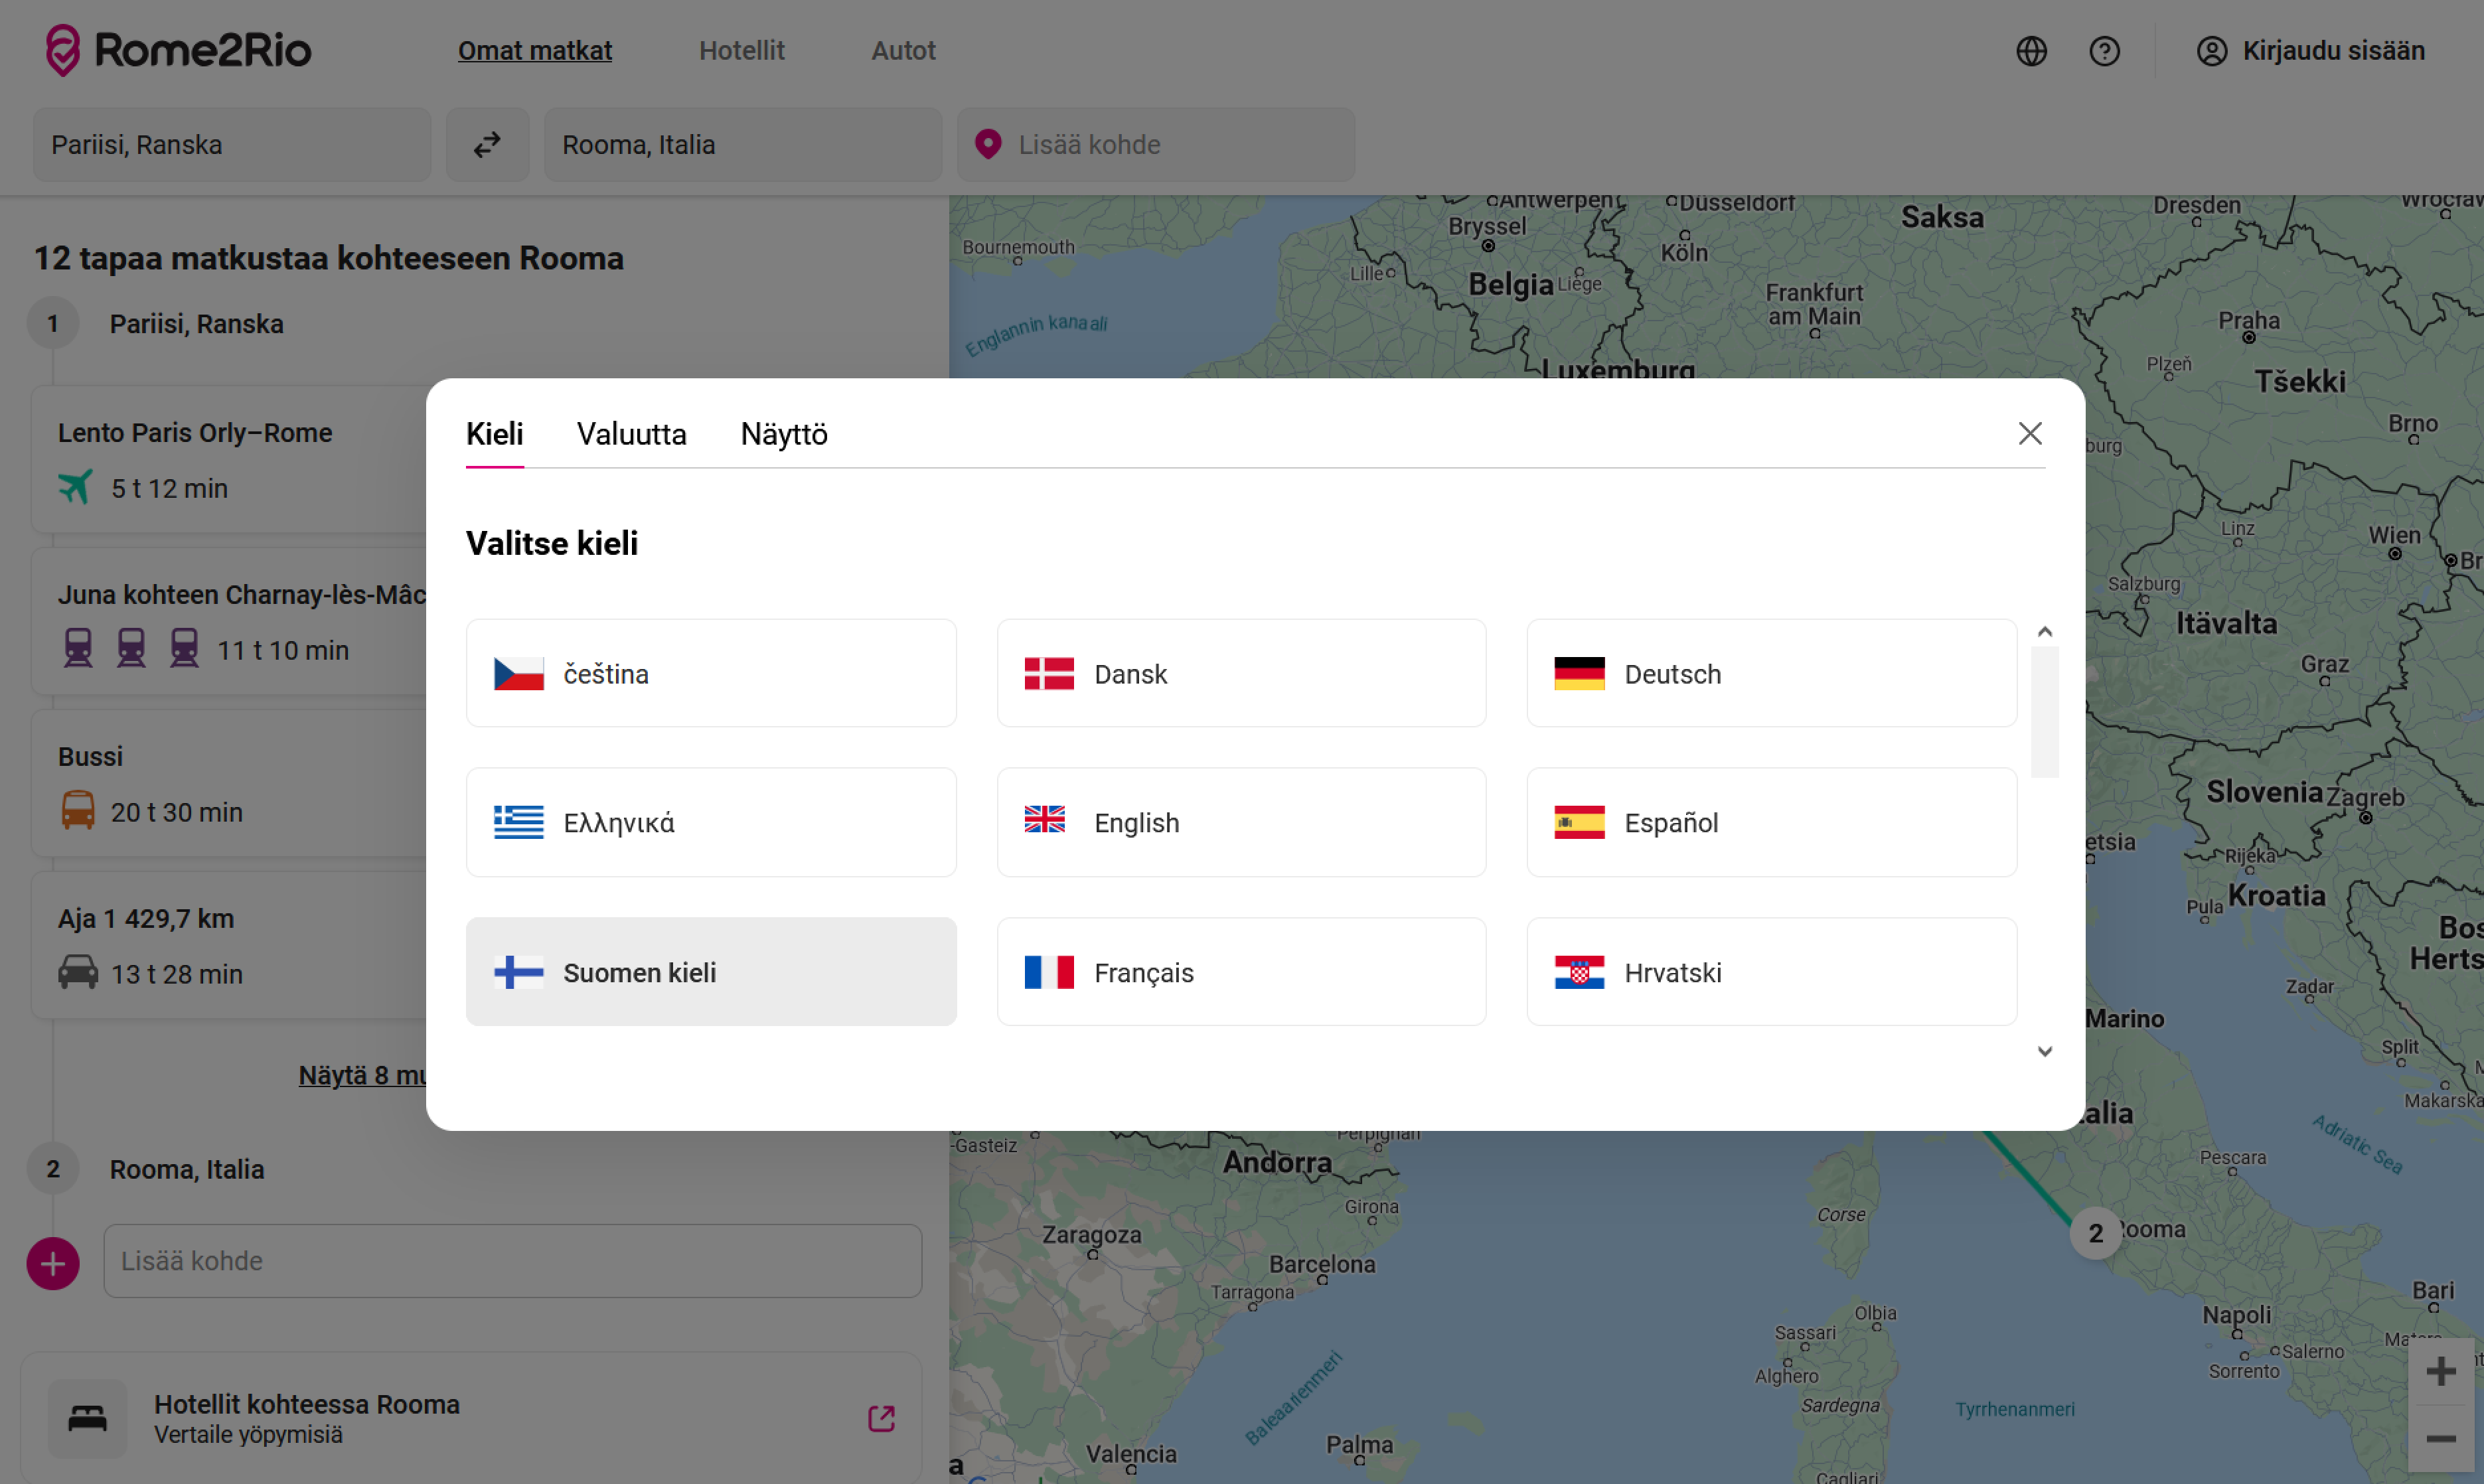Screen dimensions: 2484x1484
Task: Open the Hotellit navigation link
Action: (741, 51)
